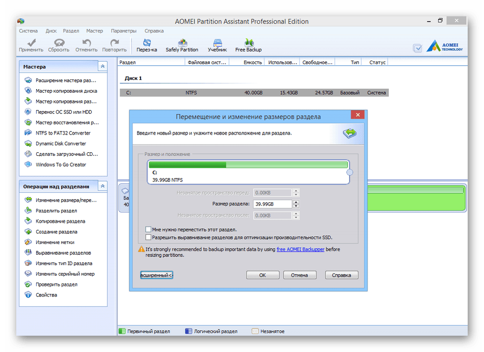Click the Сбросить toolbar icon

(x=59, y=42)
